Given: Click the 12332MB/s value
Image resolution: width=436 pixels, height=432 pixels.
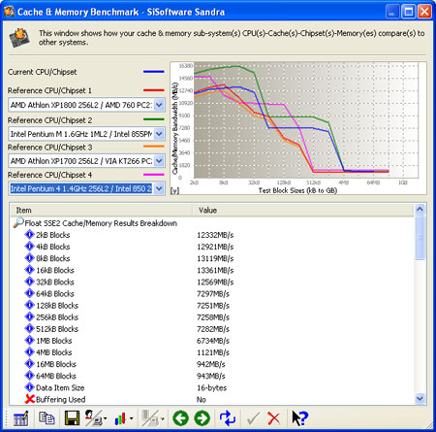Looking at the screenshot, I should 215,235.
